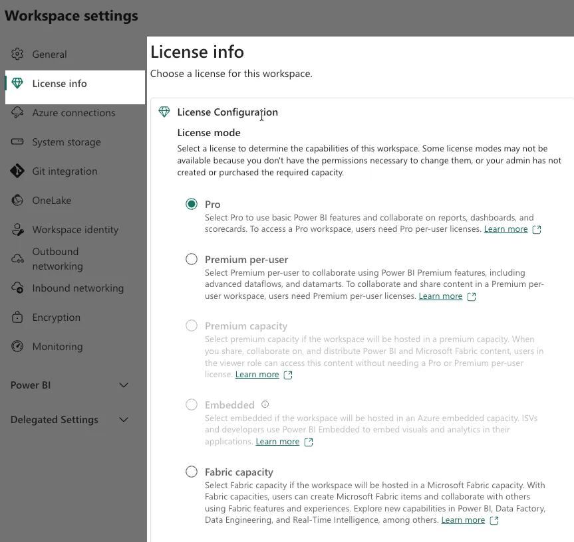Click Learn more link under Embedded
The image size is (574, 542).
point(277,442)
